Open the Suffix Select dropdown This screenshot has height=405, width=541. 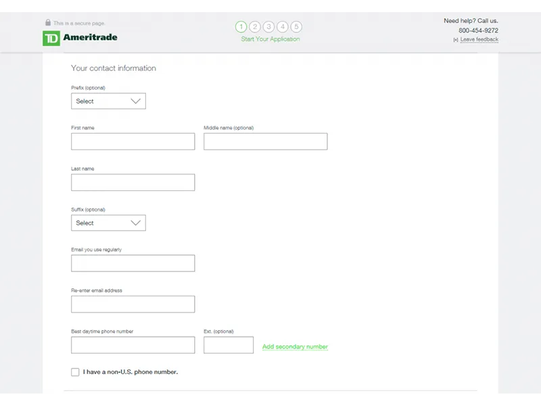108,223
